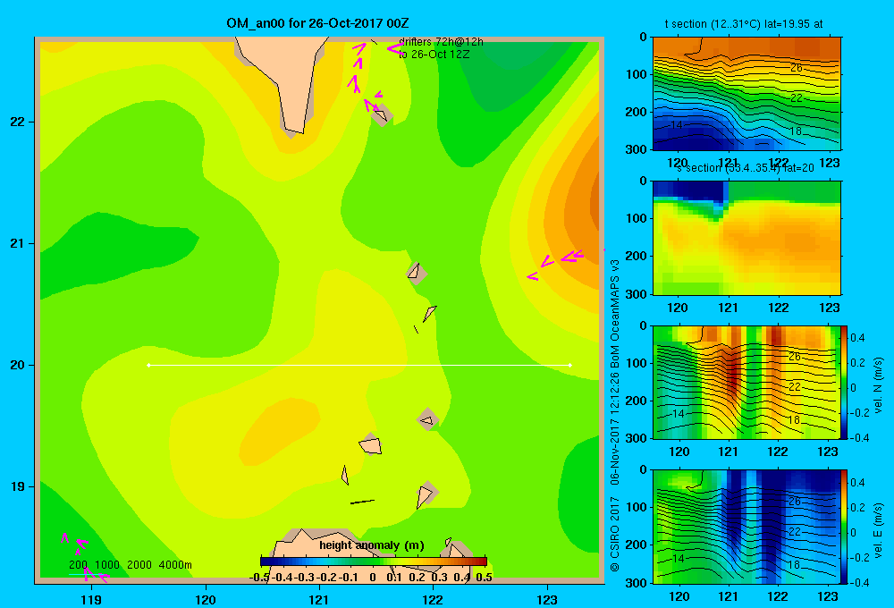Click the 'vel. N (m/s)' axis label
The height and width of the screenshot is (608, 894).
pyautogui.click(x=879, y=385)
